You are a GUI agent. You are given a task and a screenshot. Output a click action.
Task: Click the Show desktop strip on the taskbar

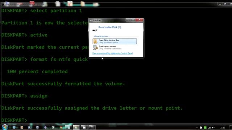click(x=231, y=127)
